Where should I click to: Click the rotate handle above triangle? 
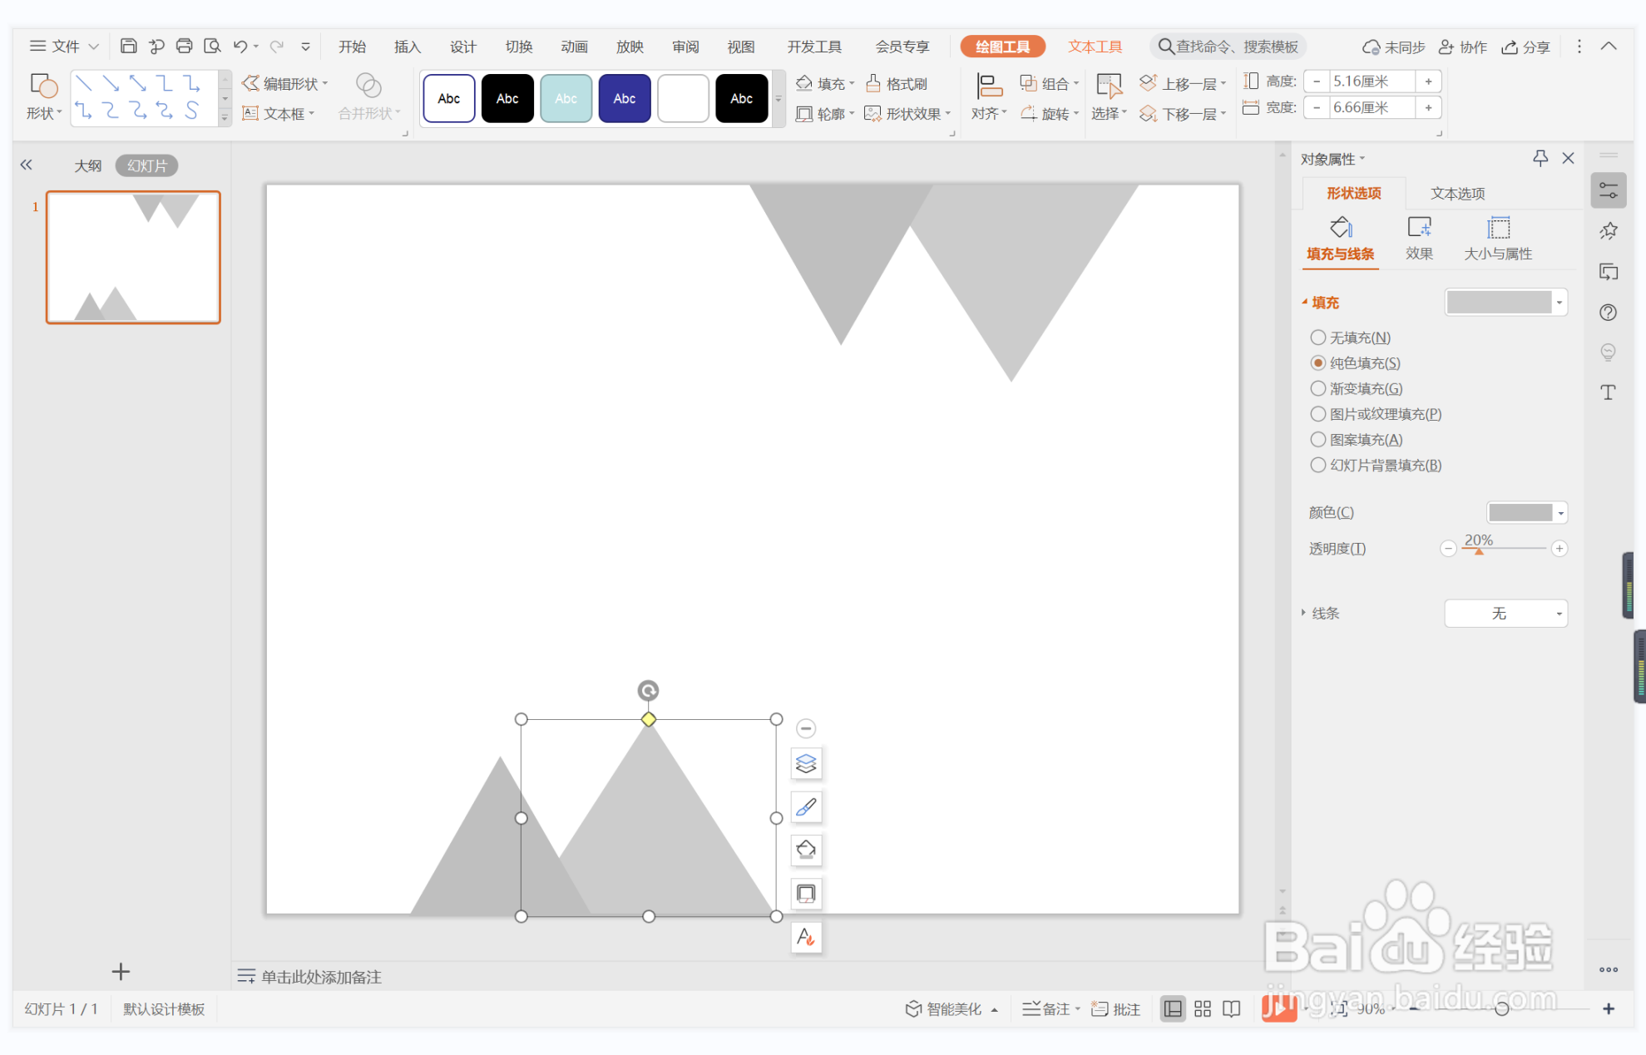click(648, 690)
